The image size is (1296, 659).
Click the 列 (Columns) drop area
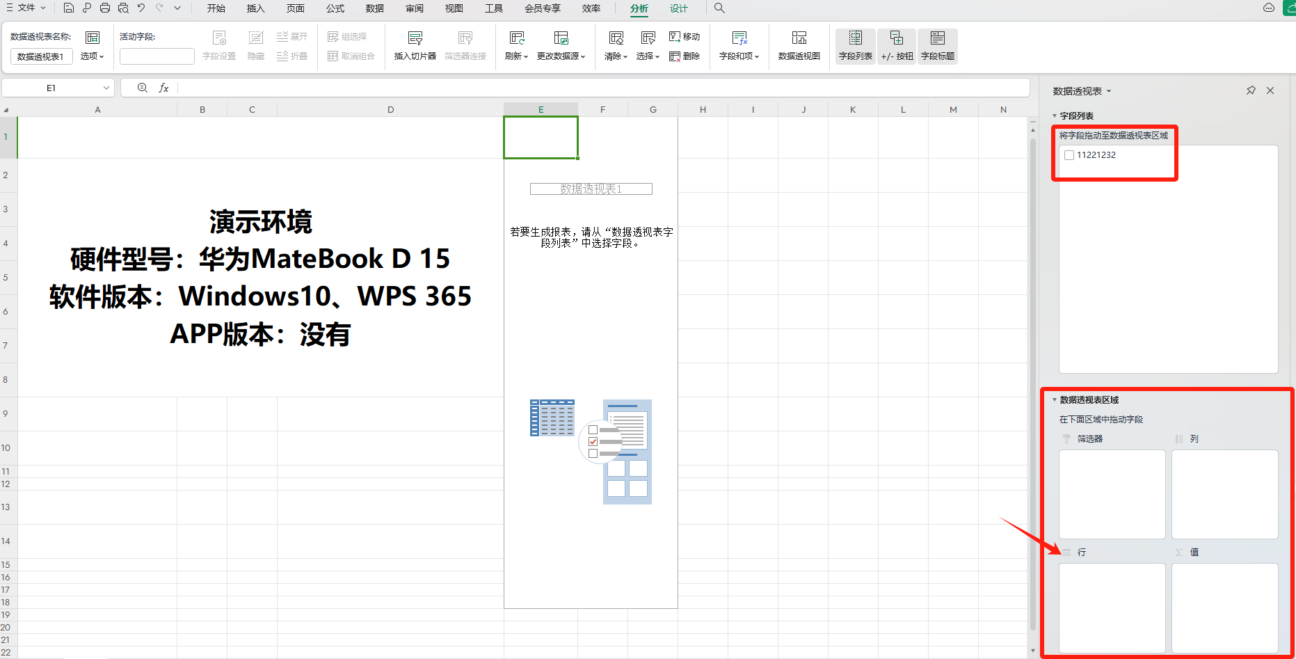1224,494
